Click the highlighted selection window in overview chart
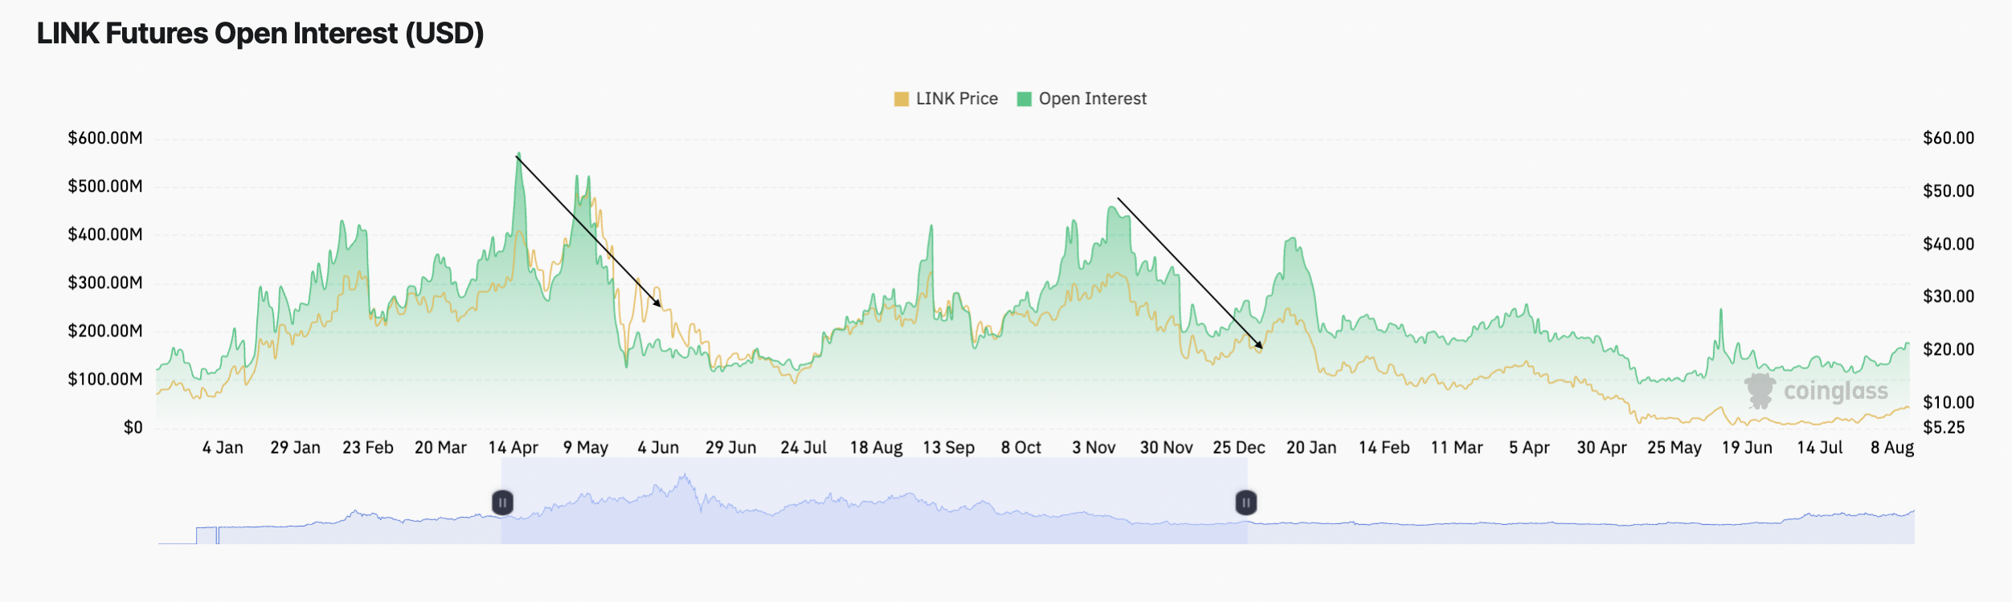The width and height of the screenshot is (2012, 602). tap(874, 502)
